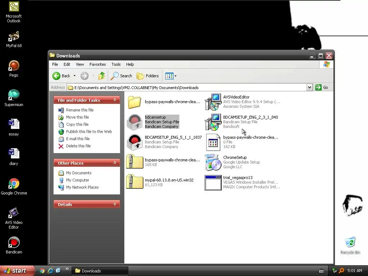The image size is (368, 276).
Task: Select the essay Word document icon
Action: coord(14,128)
